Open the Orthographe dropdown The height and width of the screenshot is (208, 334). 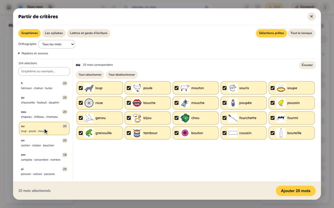click(57, 44)
